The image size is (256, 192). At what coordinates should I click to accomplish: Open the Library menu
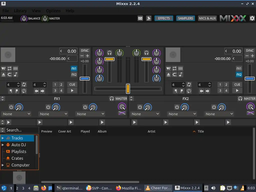pyautogui.click(x=20, y=11)
